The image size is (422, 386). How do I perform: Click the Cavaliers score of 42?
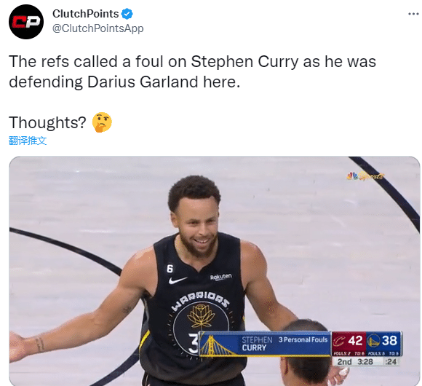click(355, 341)
